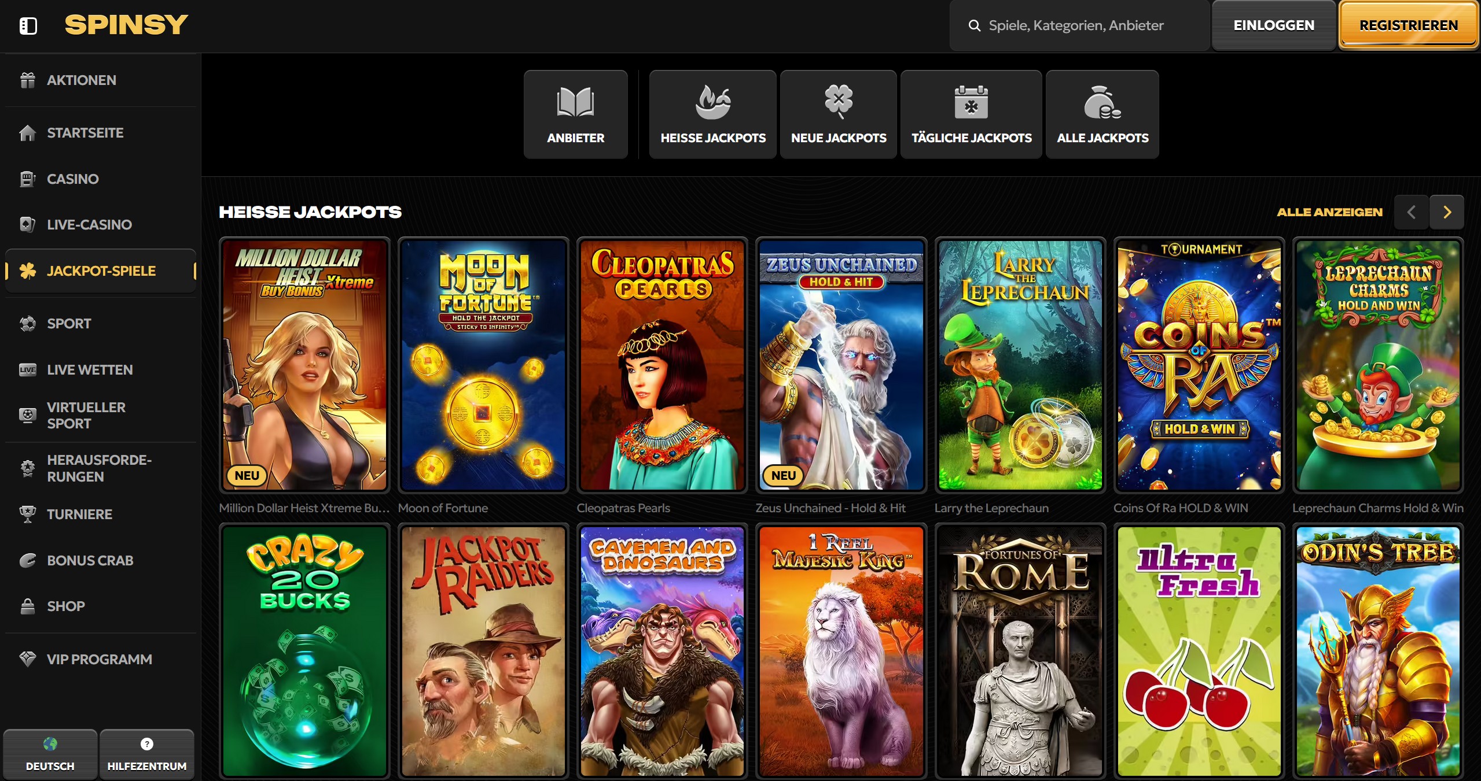Show next Heisse Jackpots games arrow
Viewport: 1481px width, 781px height.
pos(1447,212)
